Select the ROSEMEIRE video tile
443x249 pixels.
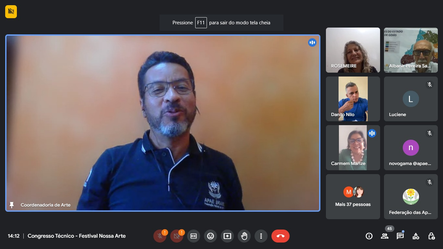point(353,50)
